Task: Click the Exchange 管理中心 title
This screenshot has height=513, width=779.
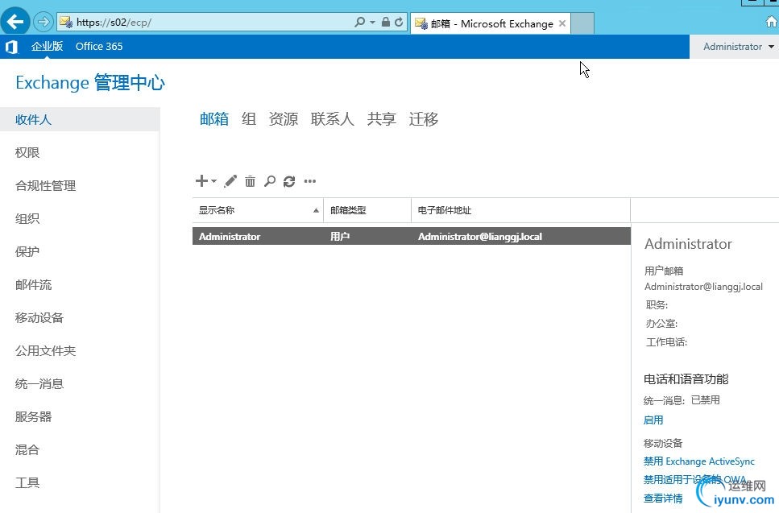Action: [90, 82]
